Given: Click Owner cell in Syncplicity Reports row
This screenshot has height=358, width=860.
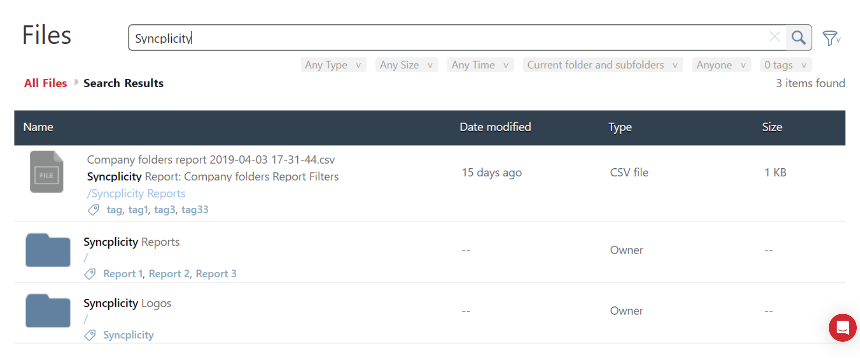Looking at the screenshot, I should 627,250.
